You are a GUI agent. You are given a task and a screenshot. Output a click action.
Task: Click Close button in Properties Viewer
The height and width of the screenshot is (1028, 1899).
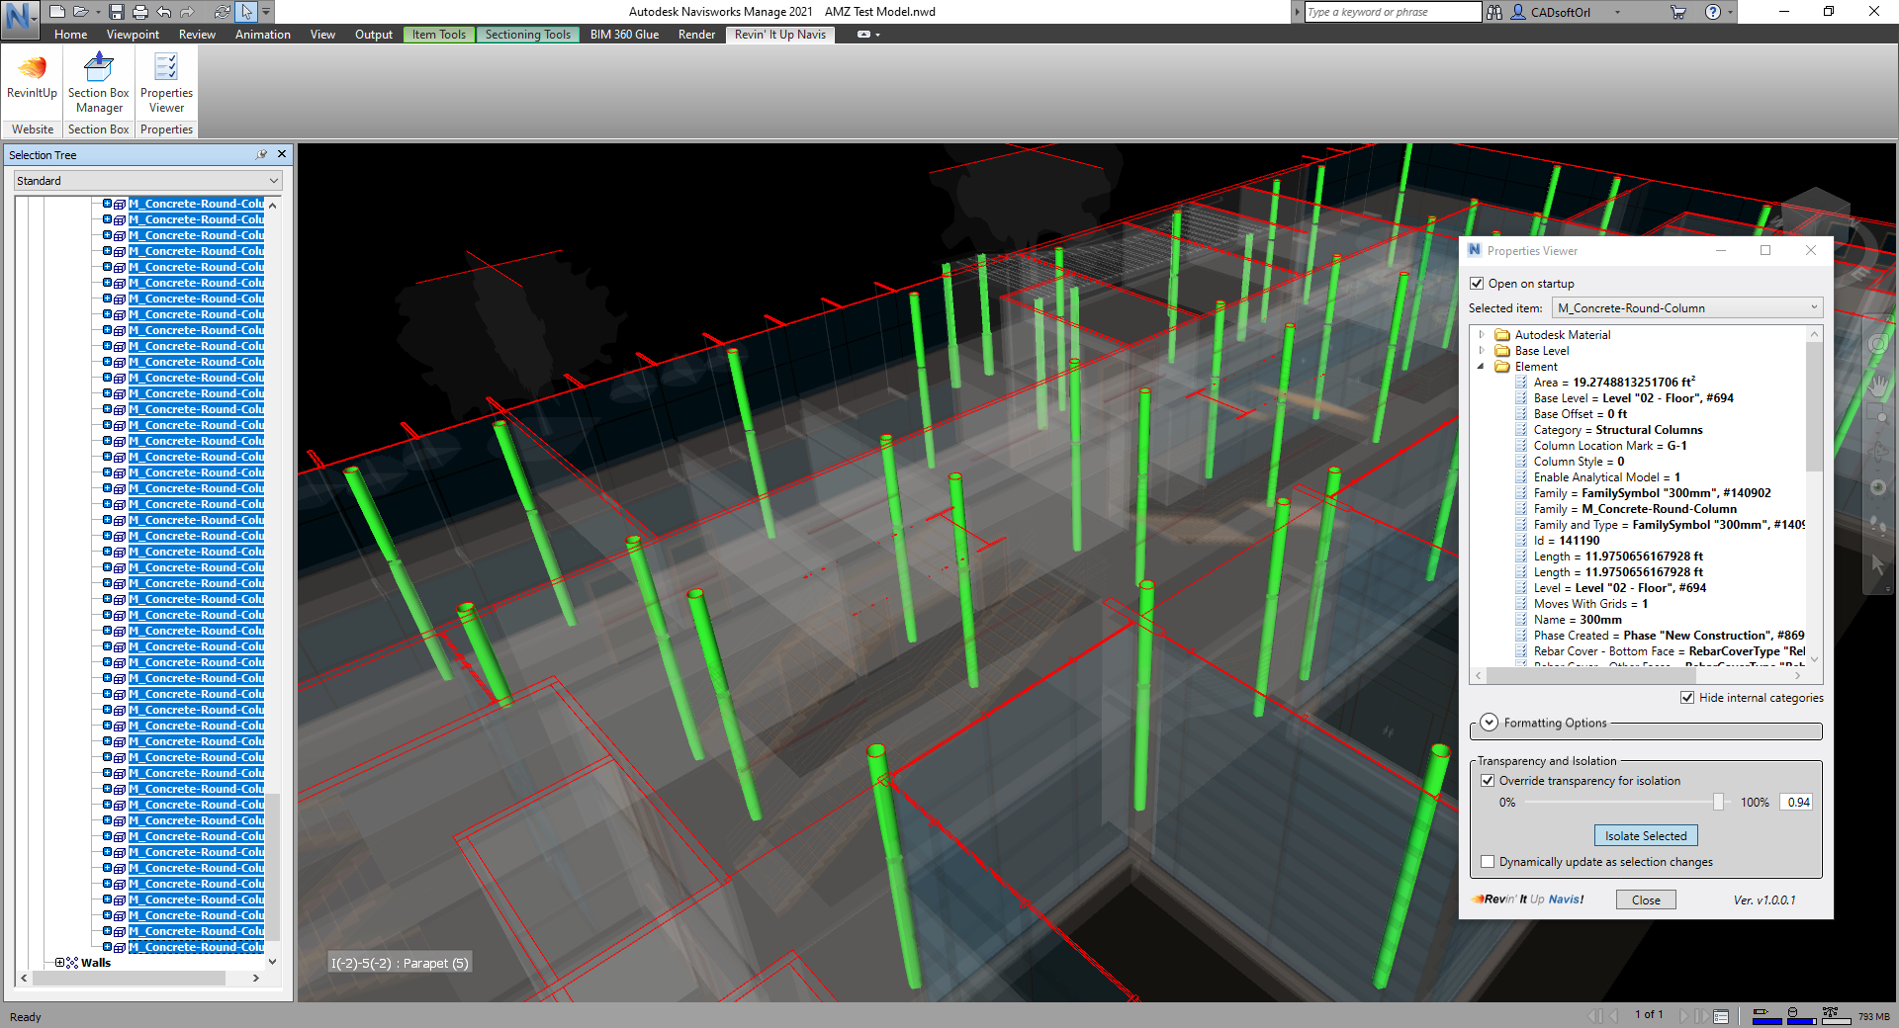click(x=1646, y=900)
